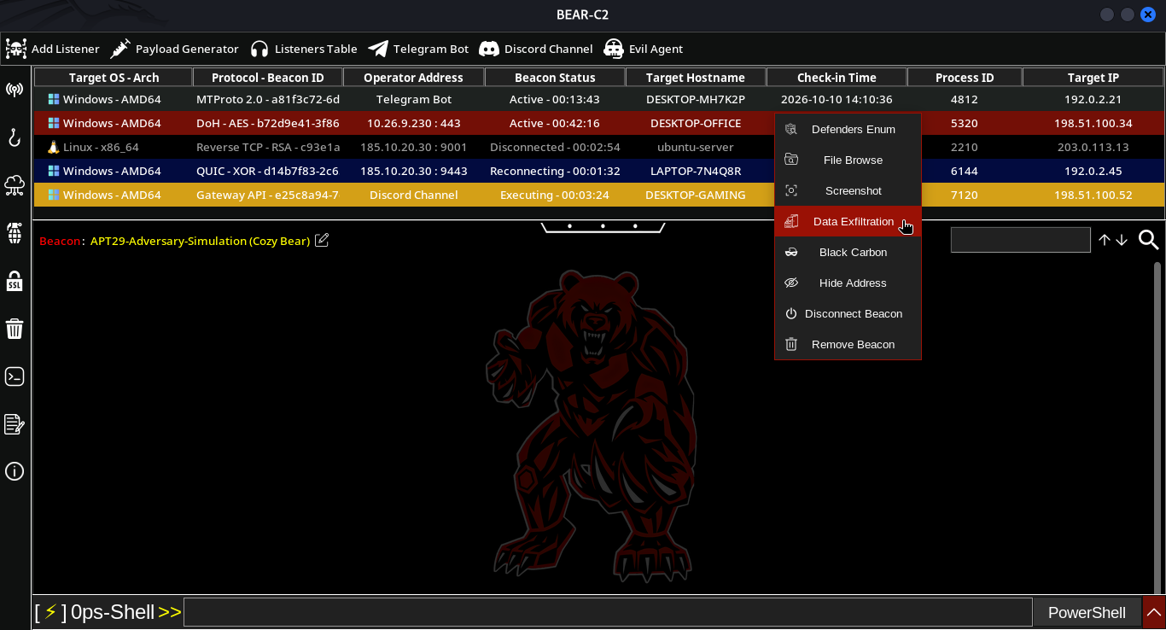Click the globe icon in the left sidebar
Screen dimensions: 1166x630
pos(15,232)
